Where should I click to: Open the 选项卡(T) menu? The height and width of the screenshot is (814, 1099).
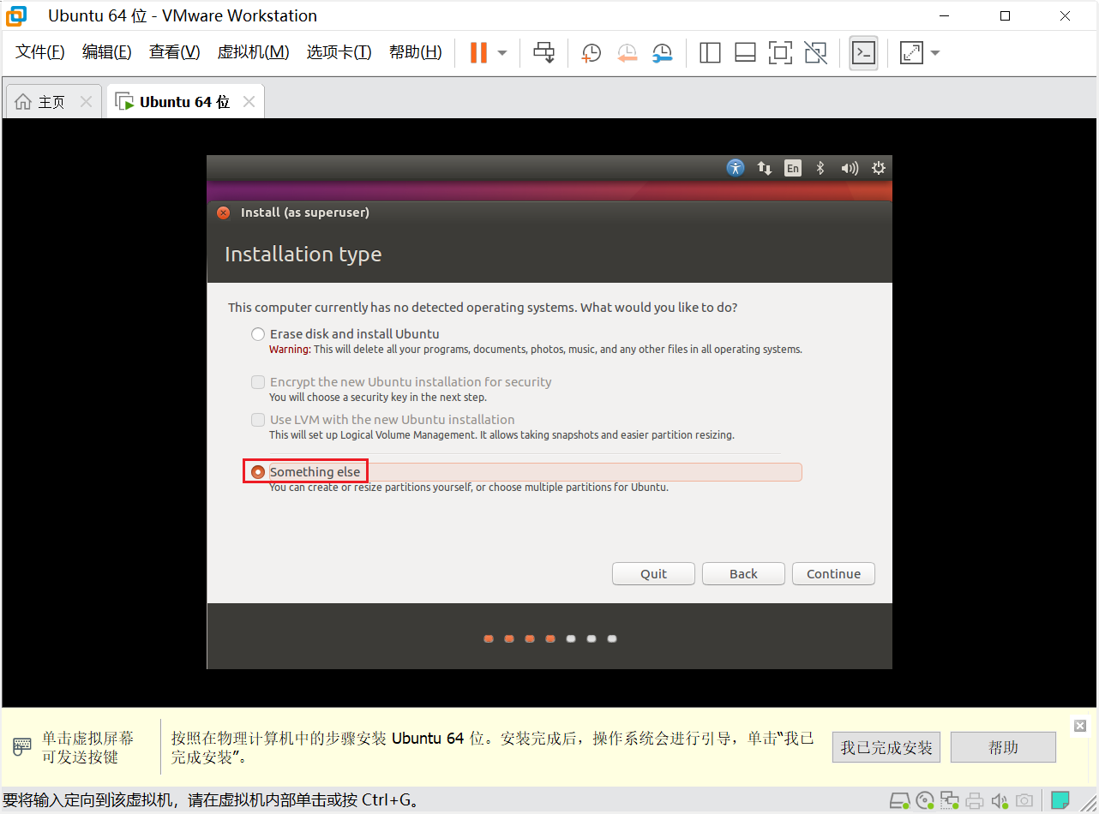[x=339, y=52]
